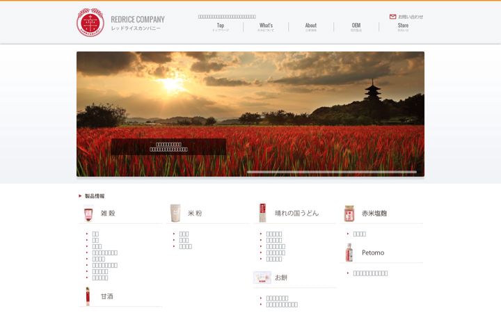Image resolution: width=501 pixels, height=313 pixels.
Task: Click the single list item under 赤米塩麹
Action: point(360,234)
